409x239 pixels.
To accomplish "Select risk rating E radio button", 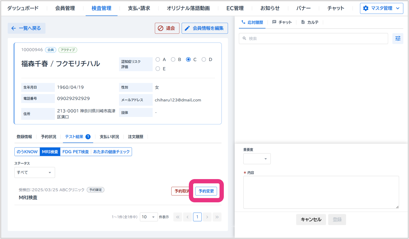I will click(x=158, y=69).
